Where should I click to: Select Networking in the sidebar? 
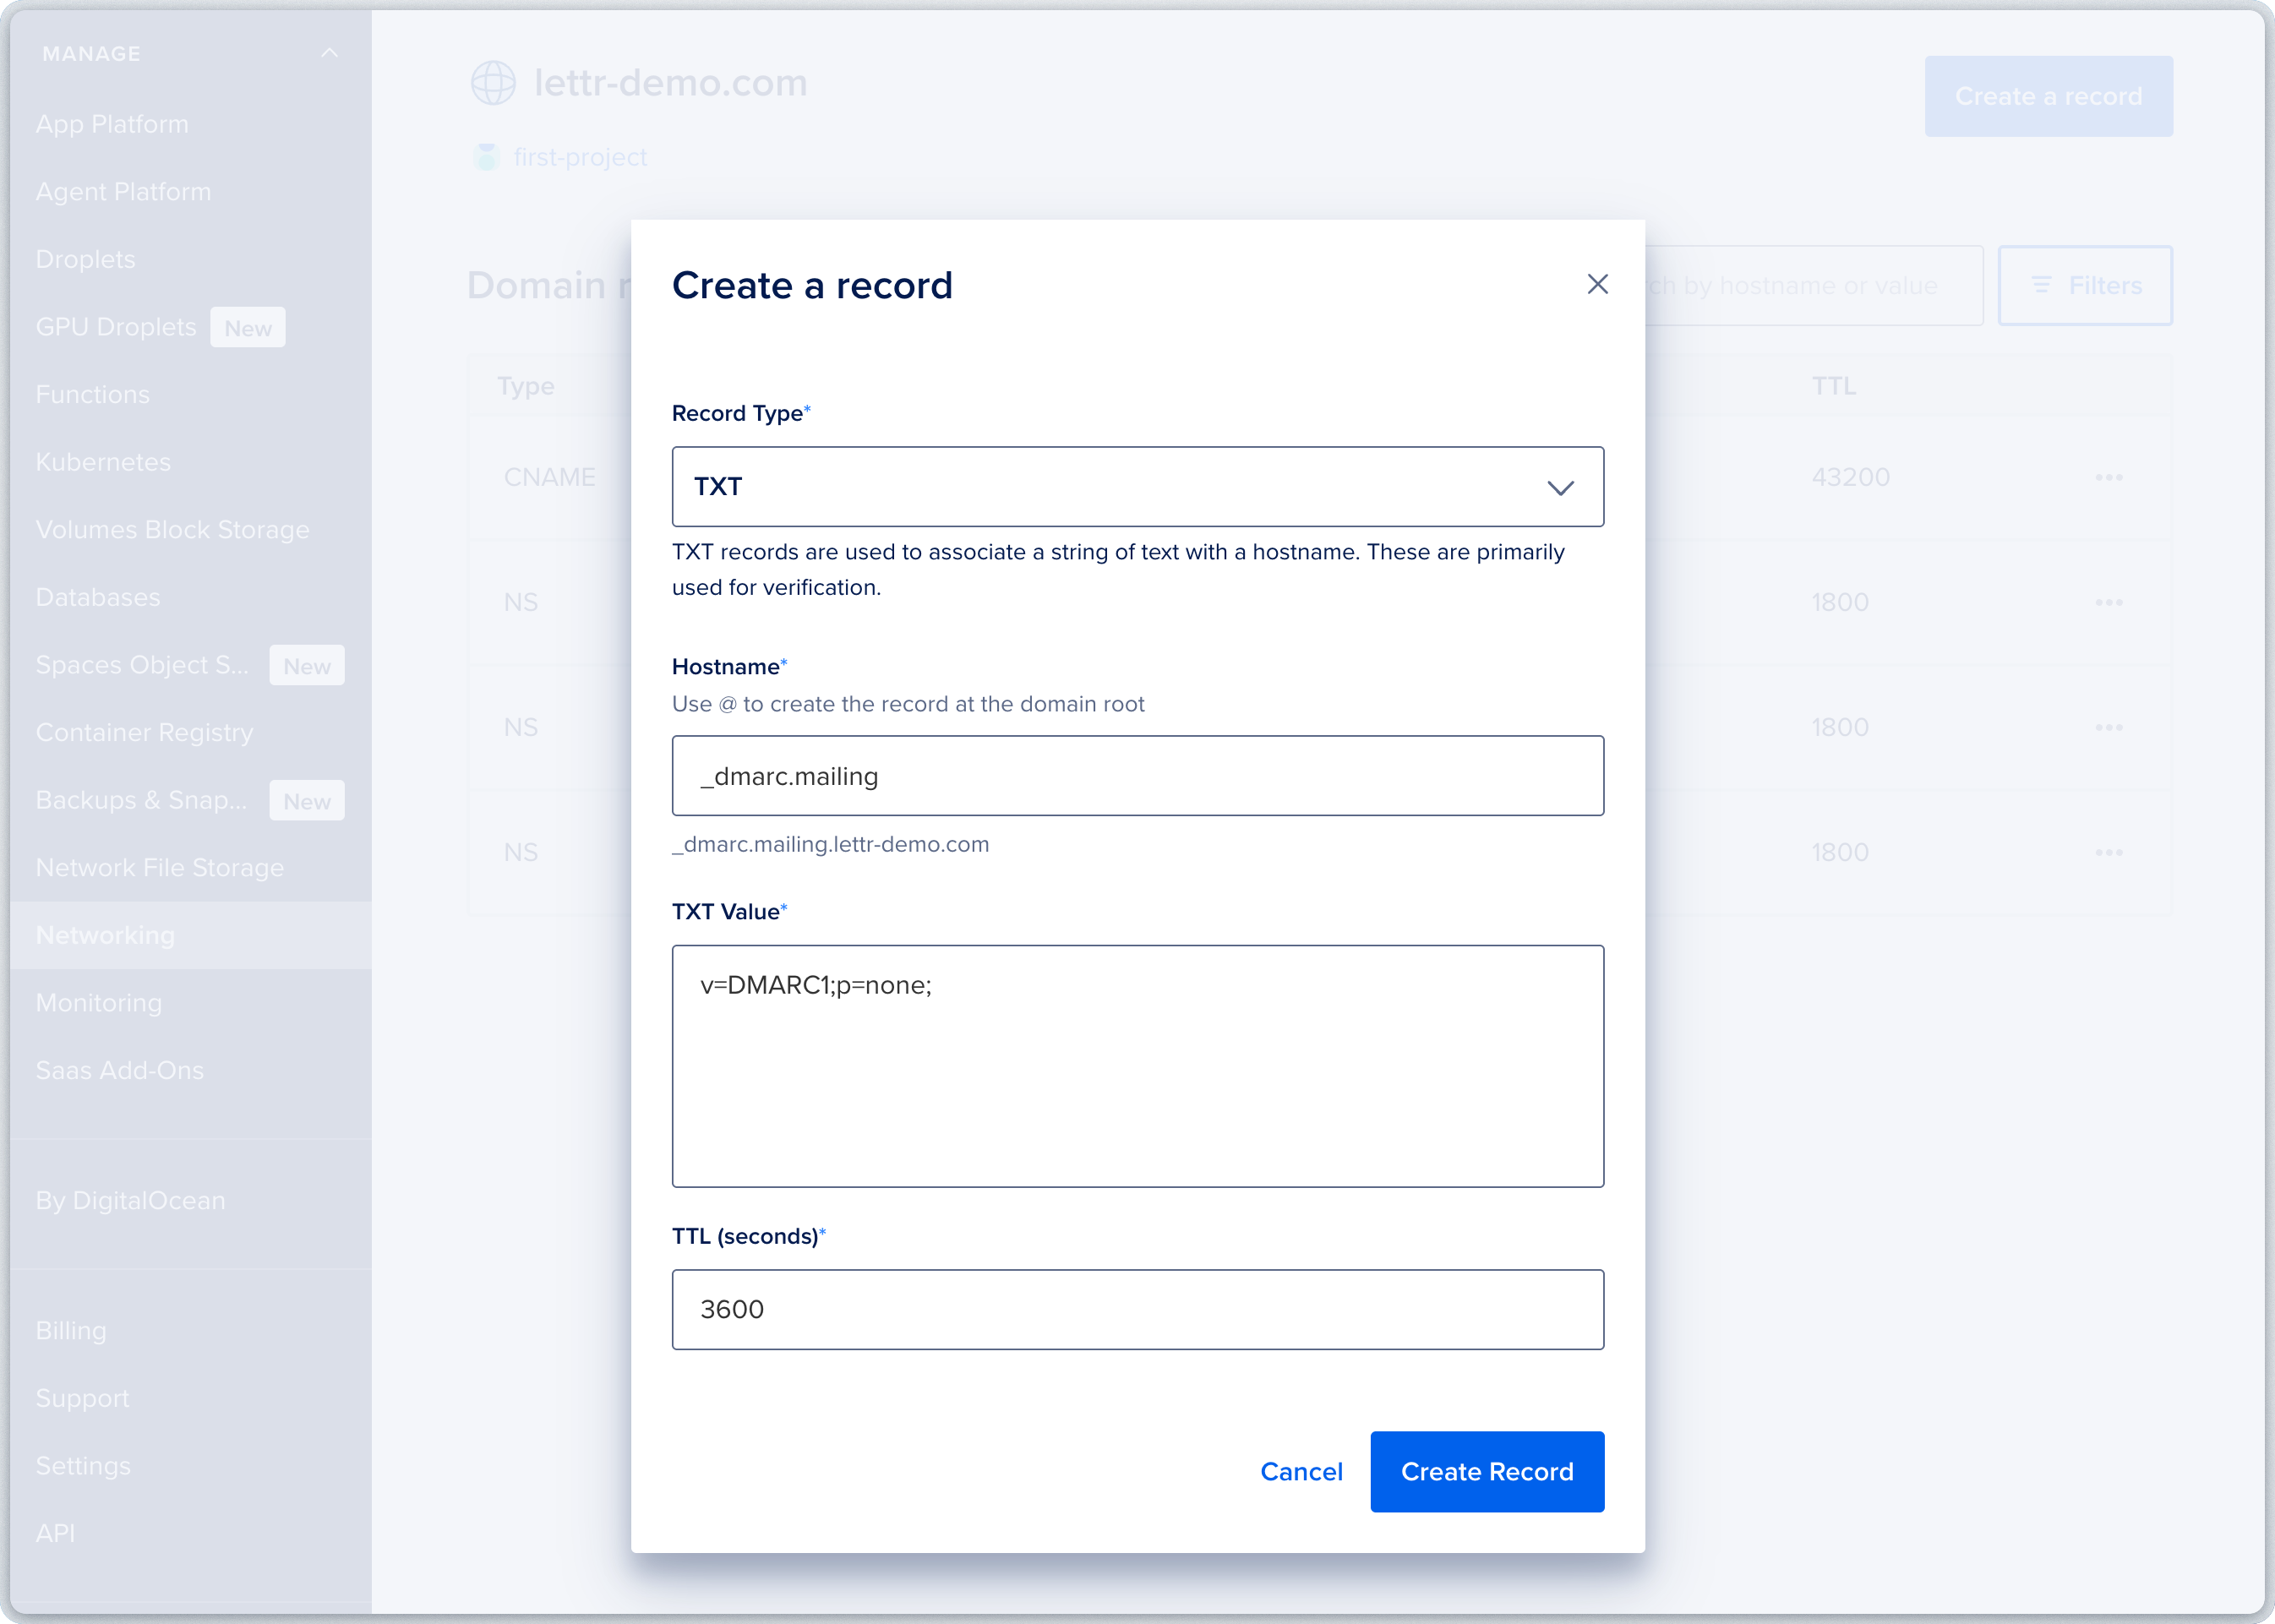105,935
